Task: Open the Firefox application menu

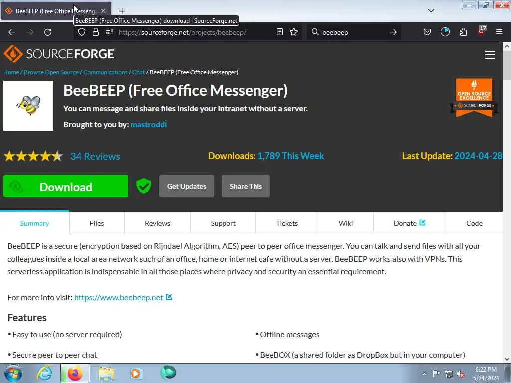Action: 499,32
